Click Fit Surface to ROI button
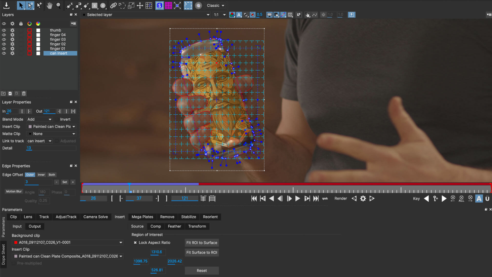The image size is (492, 277). [202, 252]
